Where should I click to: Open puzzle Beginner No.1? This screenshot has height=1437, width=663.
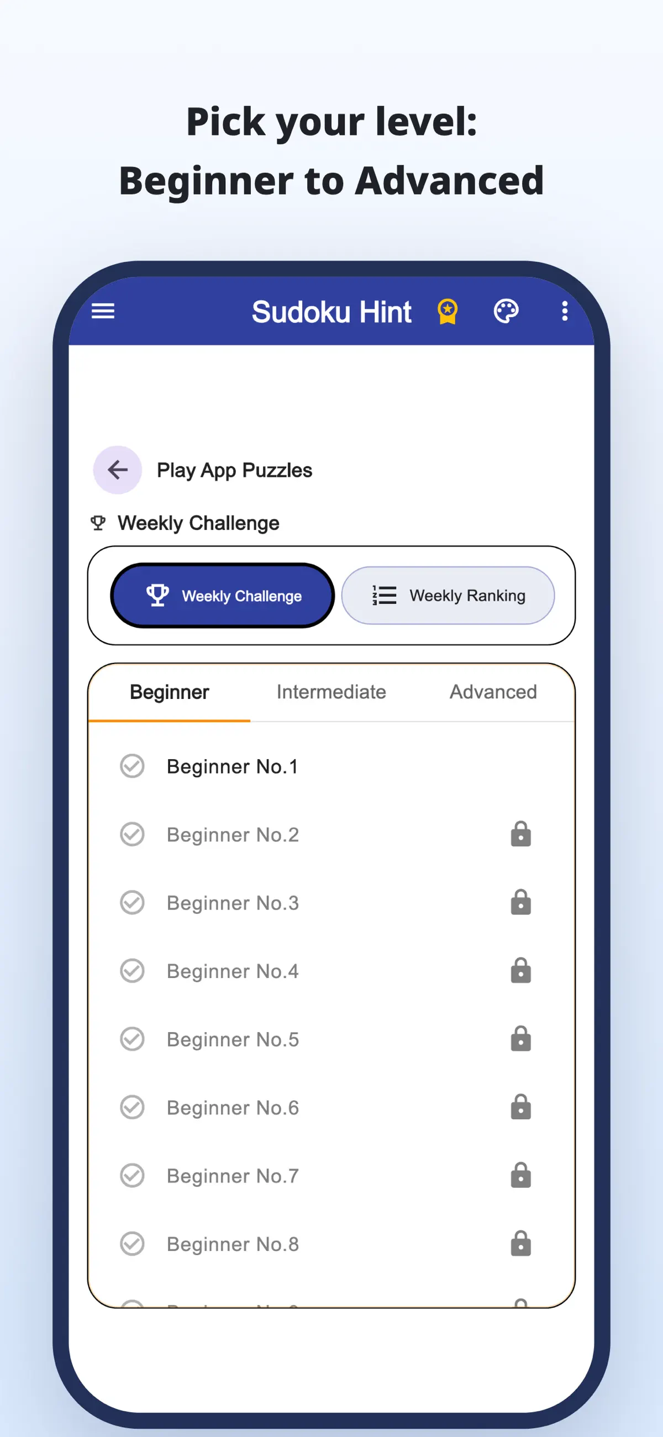331,766
